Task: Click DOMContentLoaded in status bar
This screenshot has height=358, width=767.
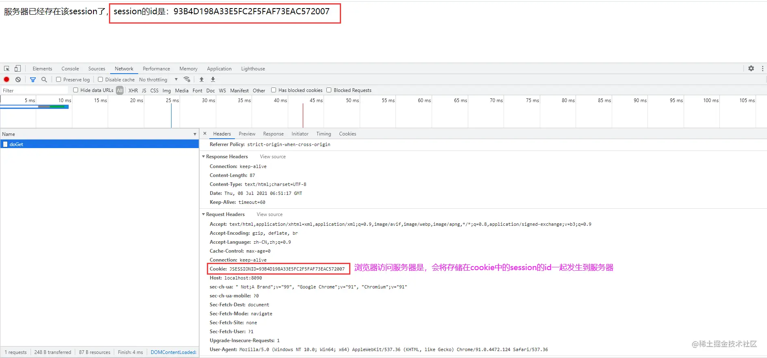Action: [x=174, y=352]
